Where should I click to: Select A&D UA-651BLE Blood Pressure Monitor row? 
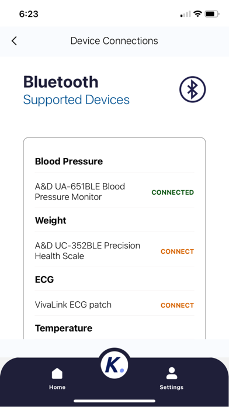[x=114, y=192]
